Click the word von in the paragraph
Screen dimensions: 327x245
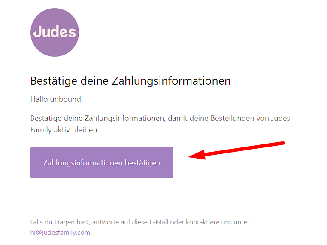coord(262,119)
